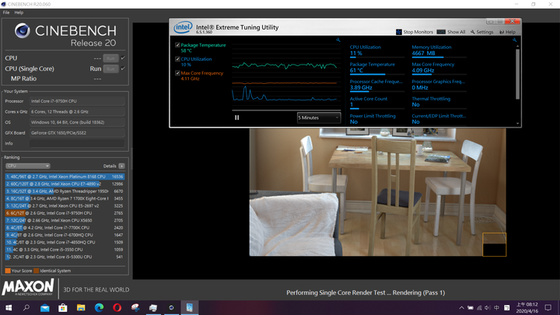Select the Core i7-6700HQ ranking row
560x315 pixels.
[x=65, y=235]
